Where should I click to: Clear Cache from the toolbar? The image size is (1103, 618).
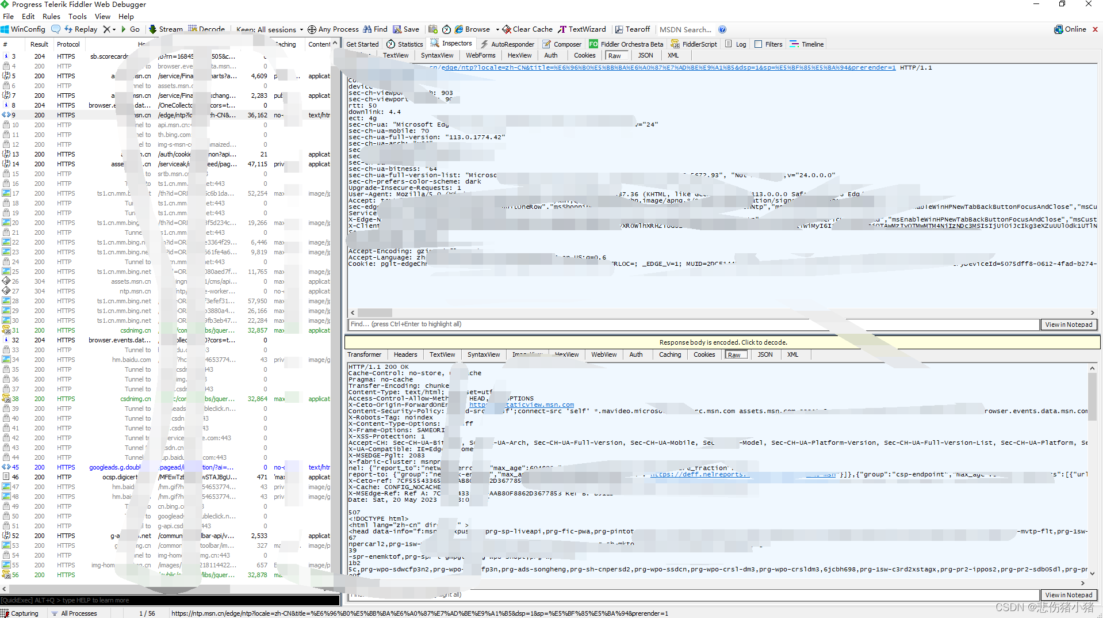tap(527, 29)
